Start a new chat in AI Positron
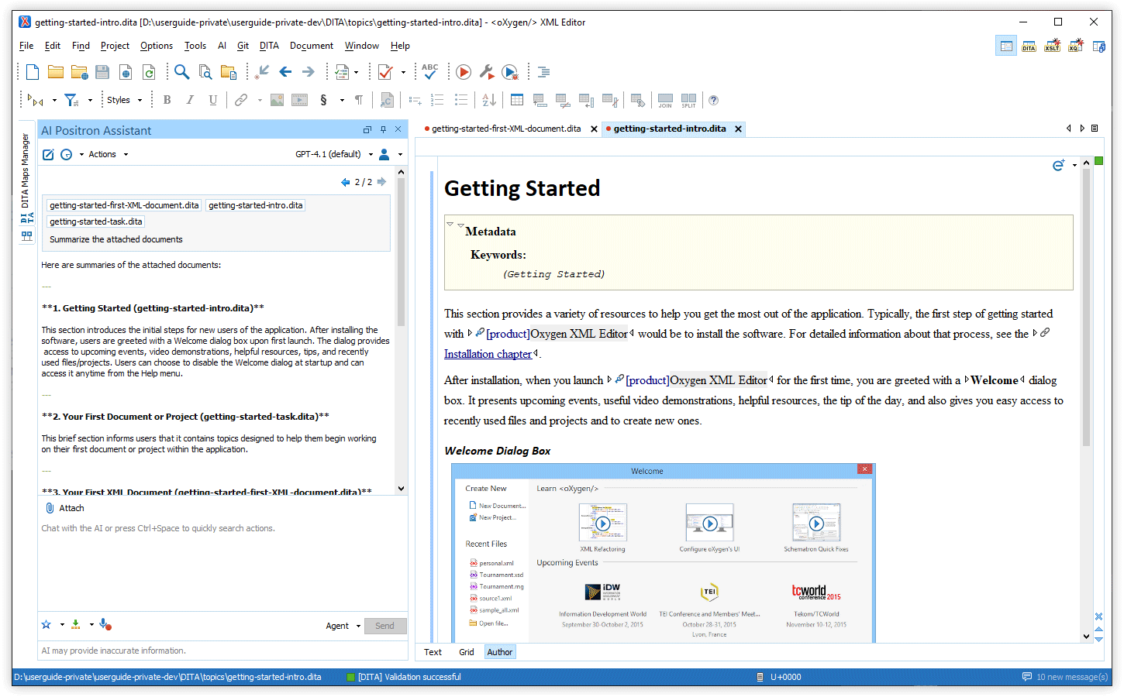Image resolution: width=1124 pixels, height=697 pixels. point(48,154)
